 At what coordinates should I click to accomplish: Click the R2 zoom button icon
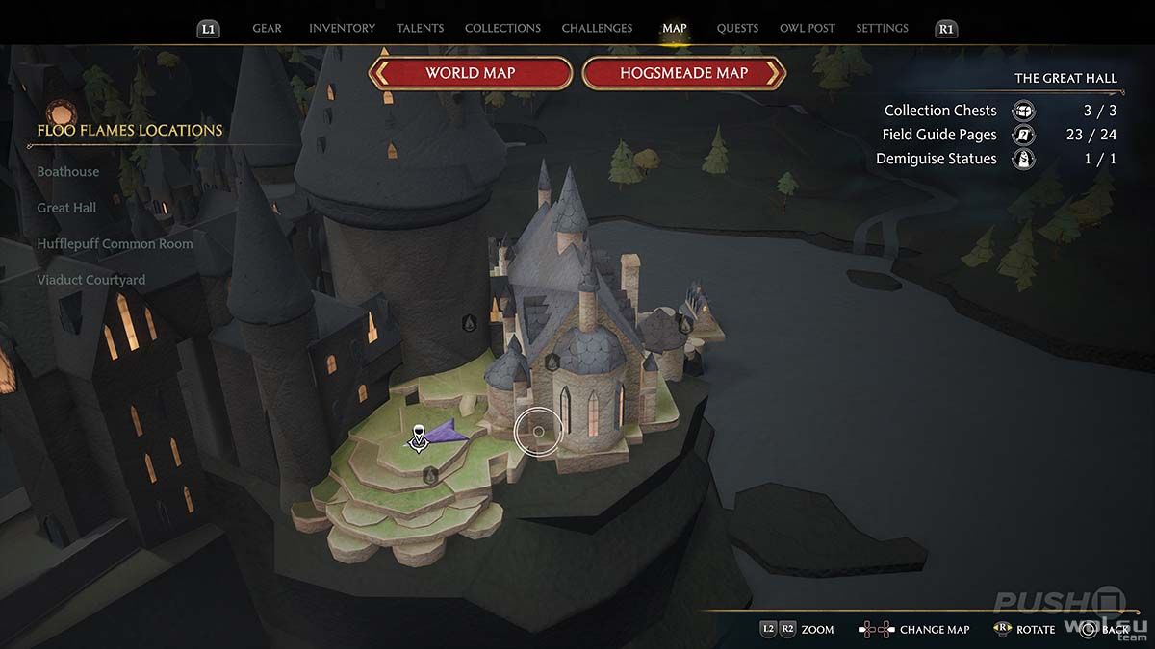tap(787, 629)
